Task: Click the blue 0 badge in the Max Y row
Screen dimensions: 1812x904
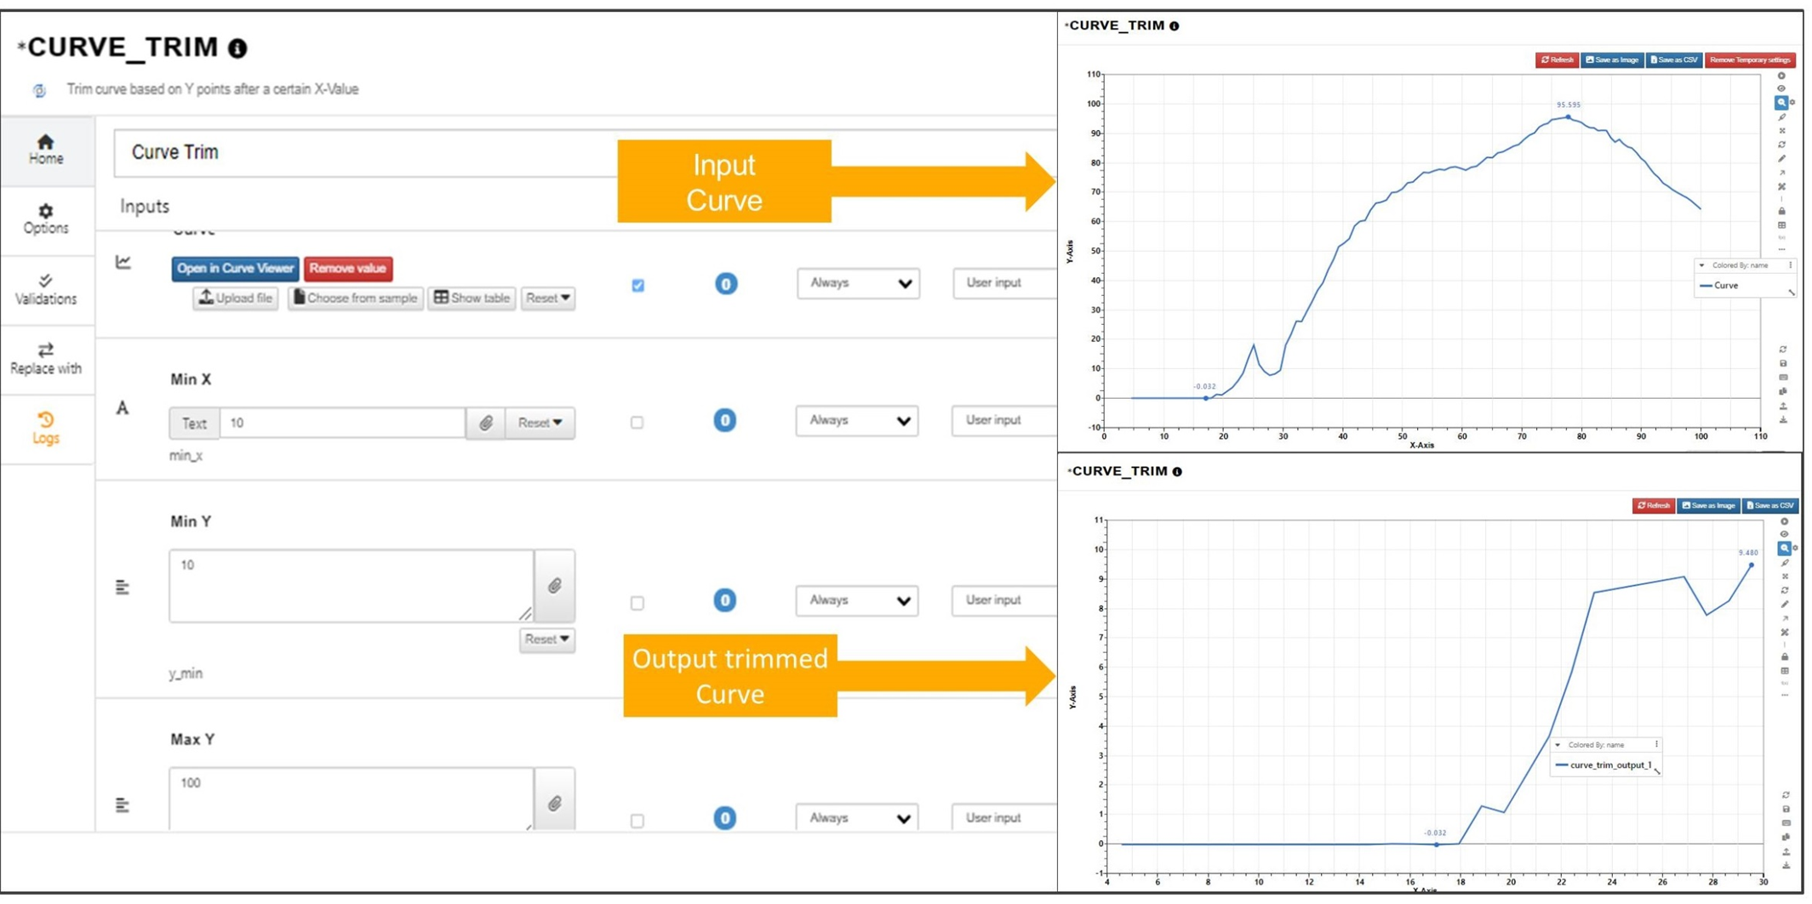Action: point(724,818)
